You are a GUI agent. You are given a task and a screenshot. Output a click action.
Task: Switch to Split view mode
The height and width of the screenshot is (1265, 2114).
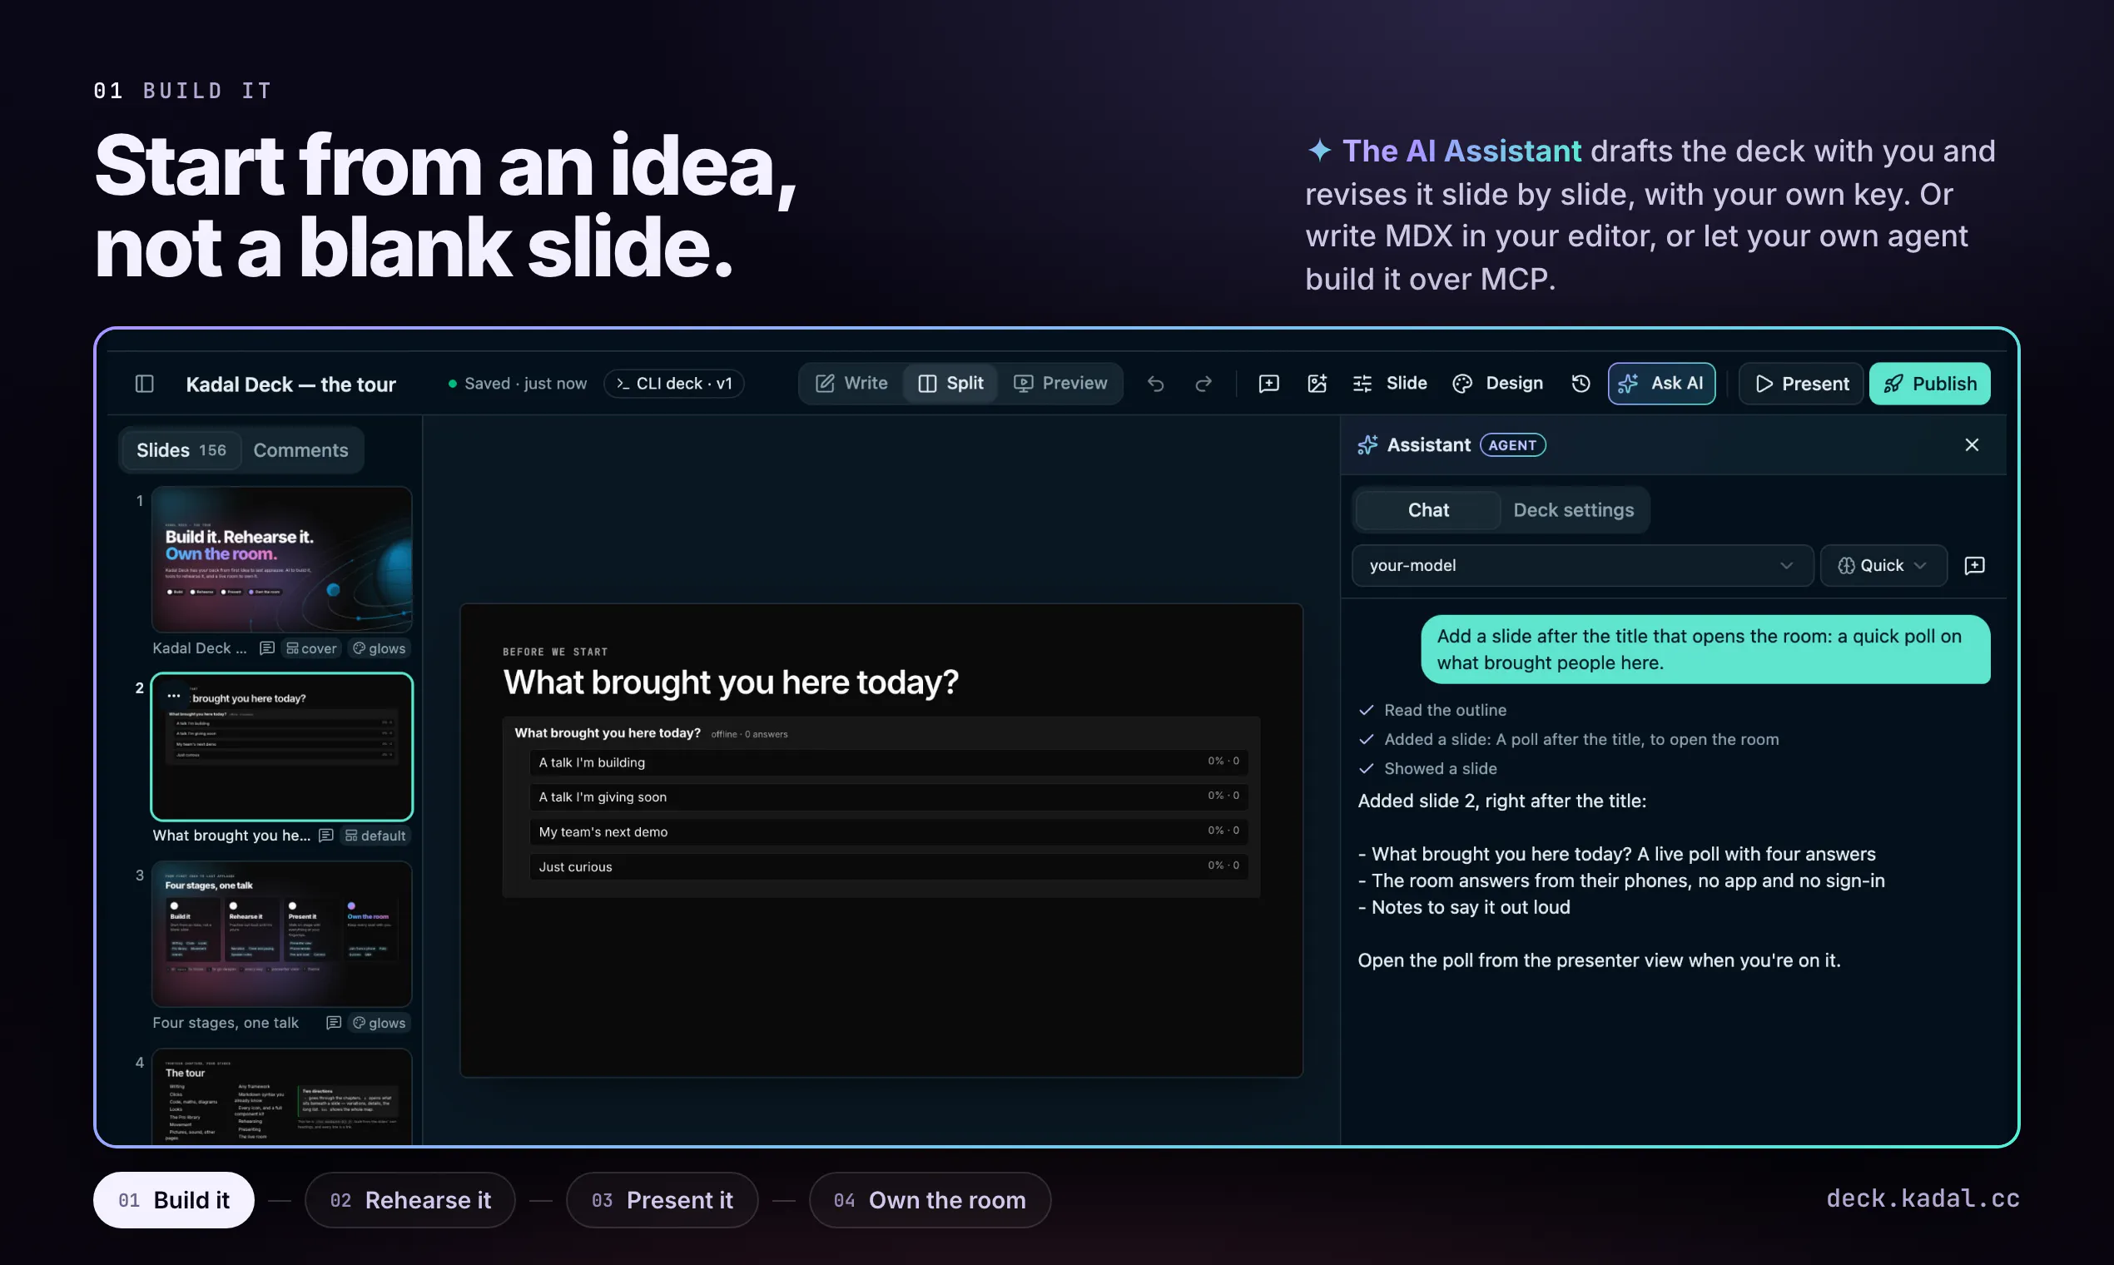click(x=950, y=384)
